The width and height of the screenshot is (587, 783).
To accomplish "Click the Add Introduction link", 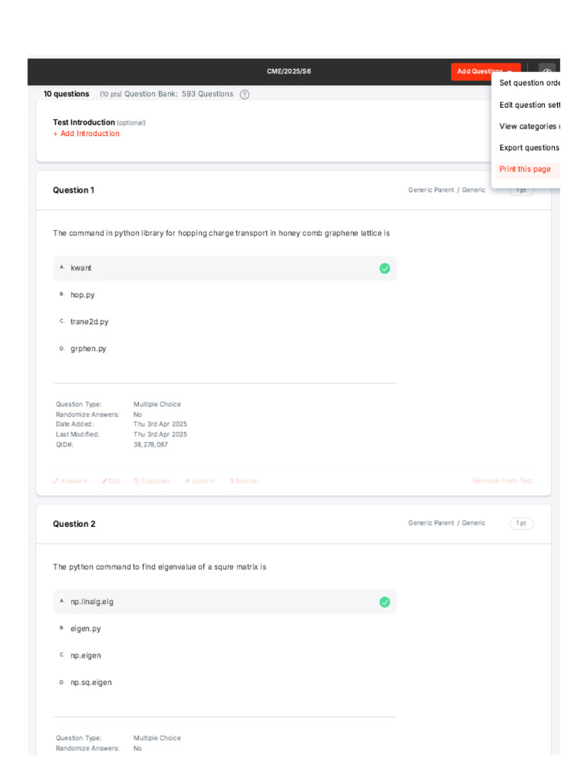I will tap(86, 134).
